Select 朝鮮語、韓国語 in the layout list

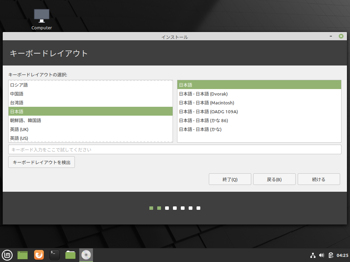[x=90, y=120]
